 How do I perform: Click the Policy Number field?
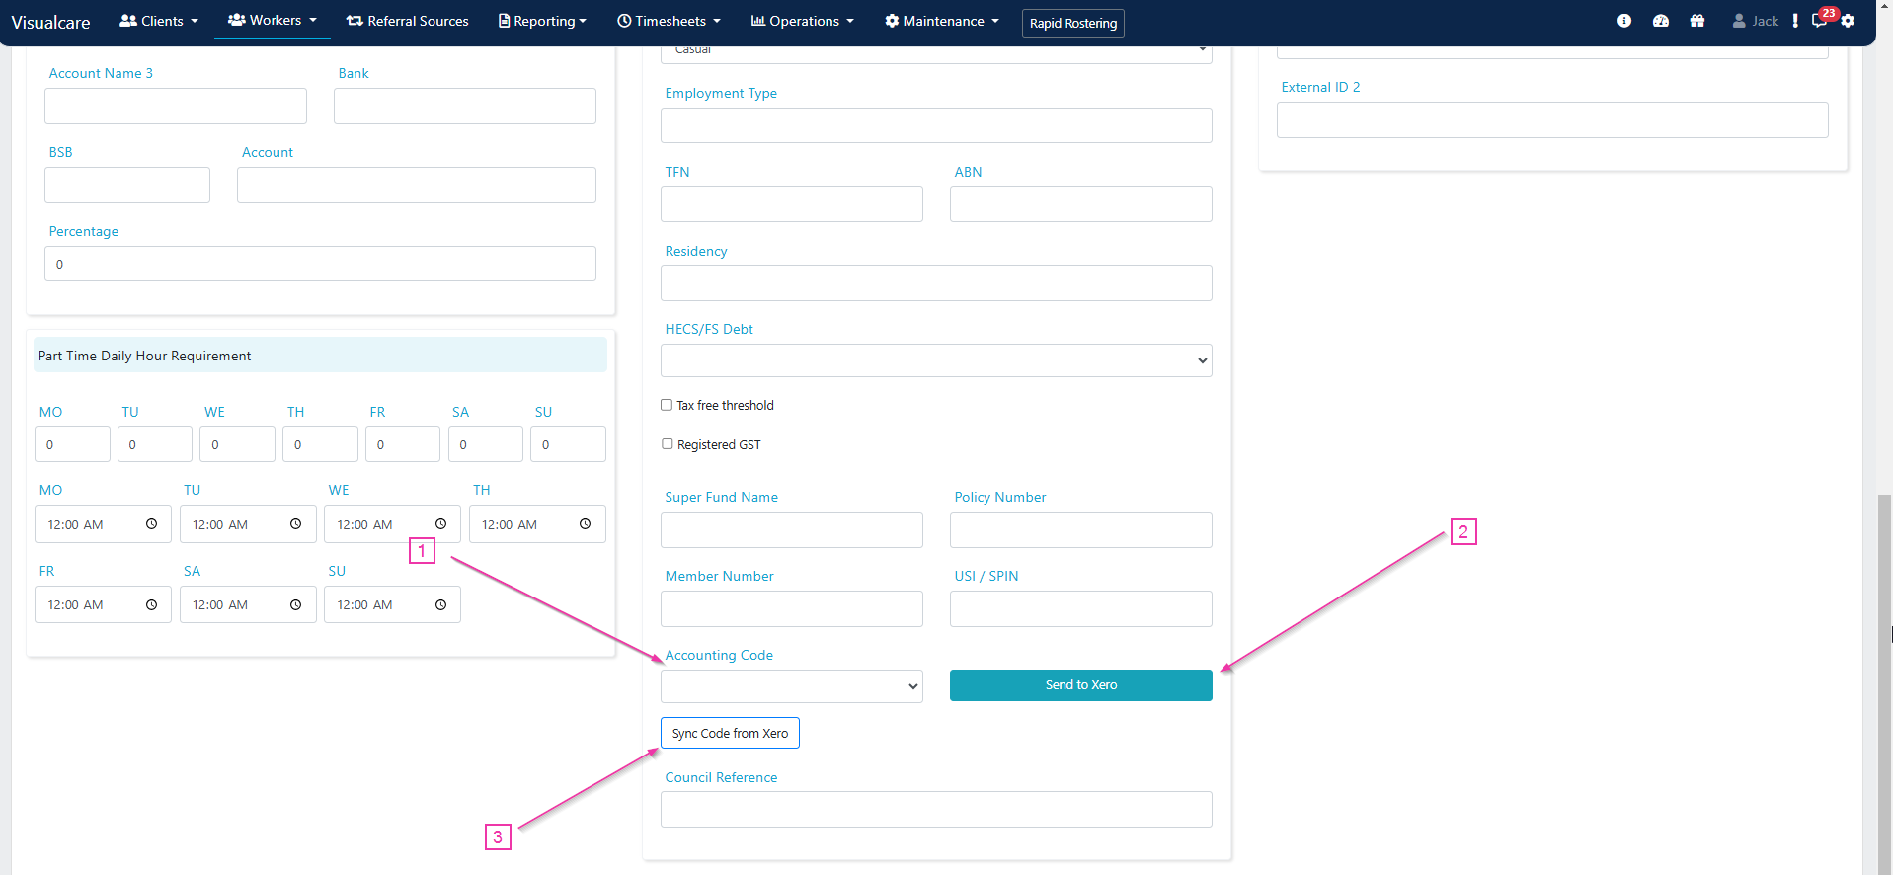click(1081, 530)
